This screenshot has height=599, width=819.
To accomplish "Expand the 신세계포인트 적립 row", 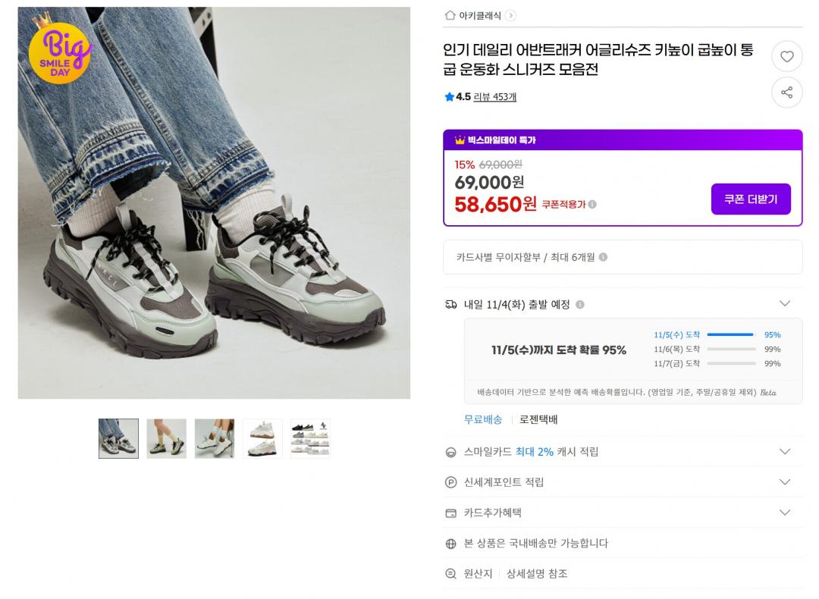I will pyautogui.click(x=785, y=482).
